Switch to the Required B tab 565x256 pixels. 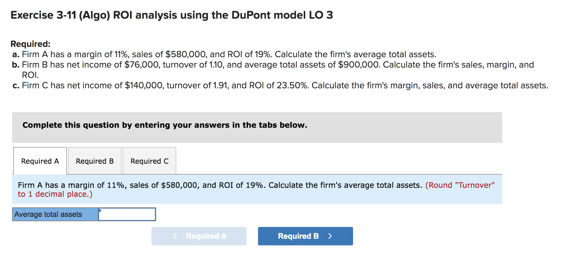pyautogui.click(x=94, y=161)
